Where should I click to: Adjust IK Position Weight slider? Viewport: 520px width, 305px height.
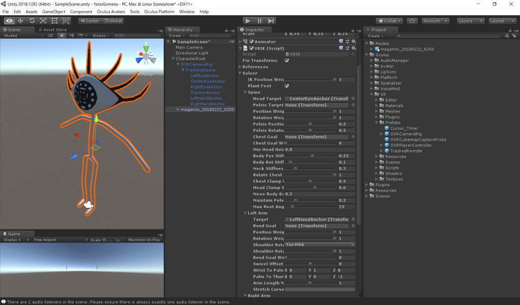310,80
